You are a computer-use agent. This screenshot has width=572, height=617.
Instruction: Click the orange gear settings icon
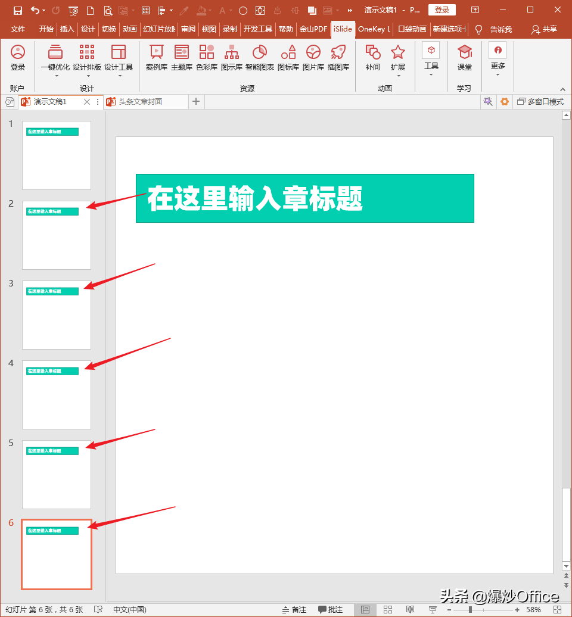pyautogui.click(x=504, y=102)
